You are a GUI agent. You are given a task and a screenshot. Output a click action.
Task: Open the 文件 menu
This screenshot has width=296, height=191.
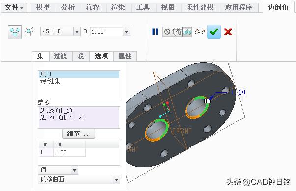point(14,8)
